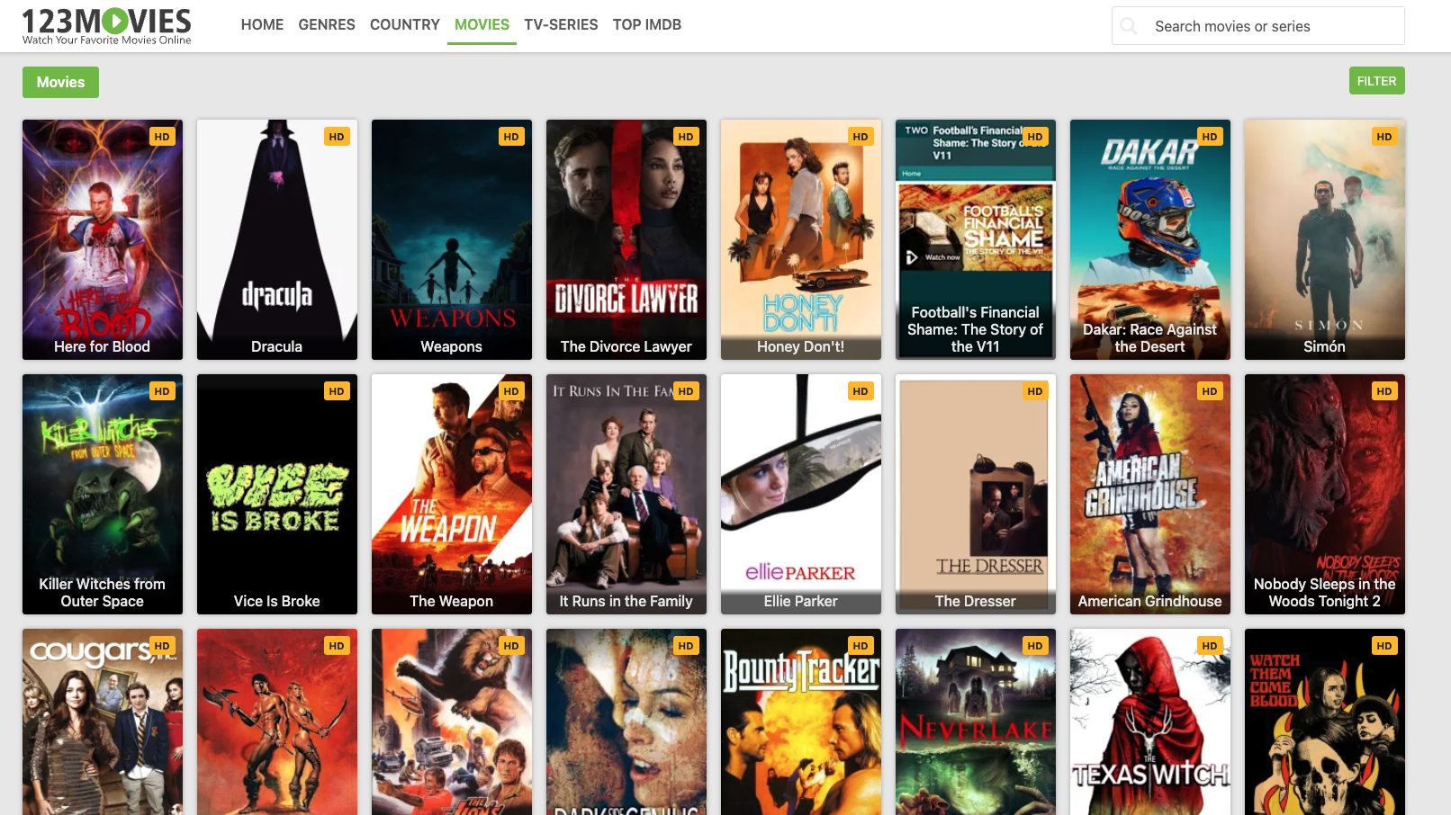Click HD badge on Vice Is Broke

[x=337, y=391]
